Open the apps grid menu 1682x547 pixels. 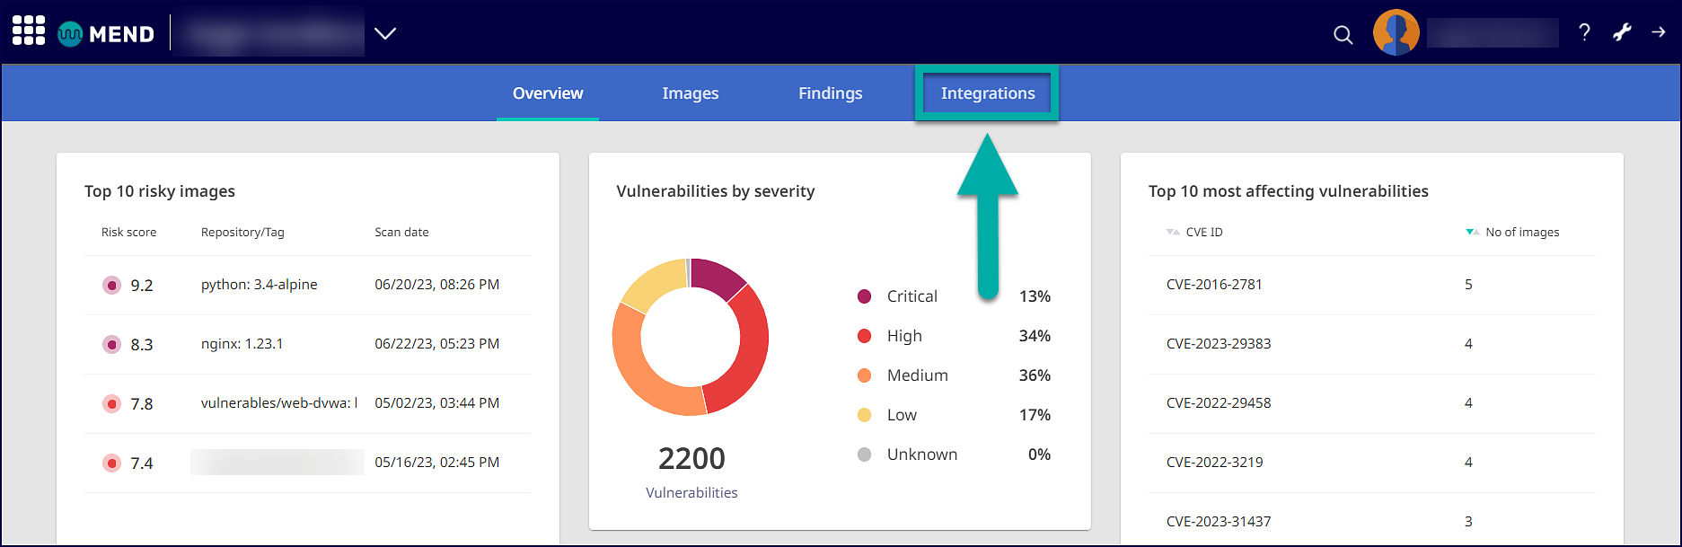[29, 31]
